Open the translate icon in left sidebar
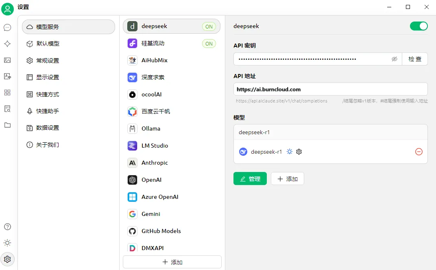Screen dimensions: 436x270 7,76
